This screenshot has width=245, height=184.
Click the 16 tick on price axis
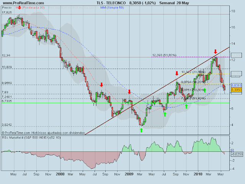(233, 27)
